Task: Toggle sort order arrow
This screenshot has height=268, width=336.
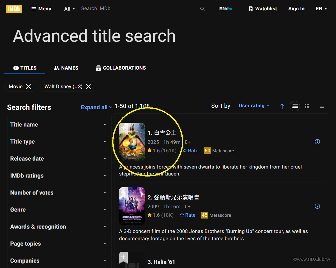Action: [x=282, y=106]
